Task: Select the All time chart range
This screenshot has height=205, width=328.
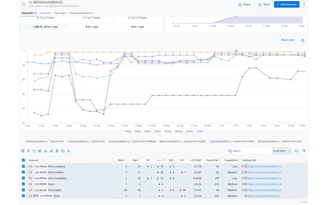Action: tap(200, 131)
